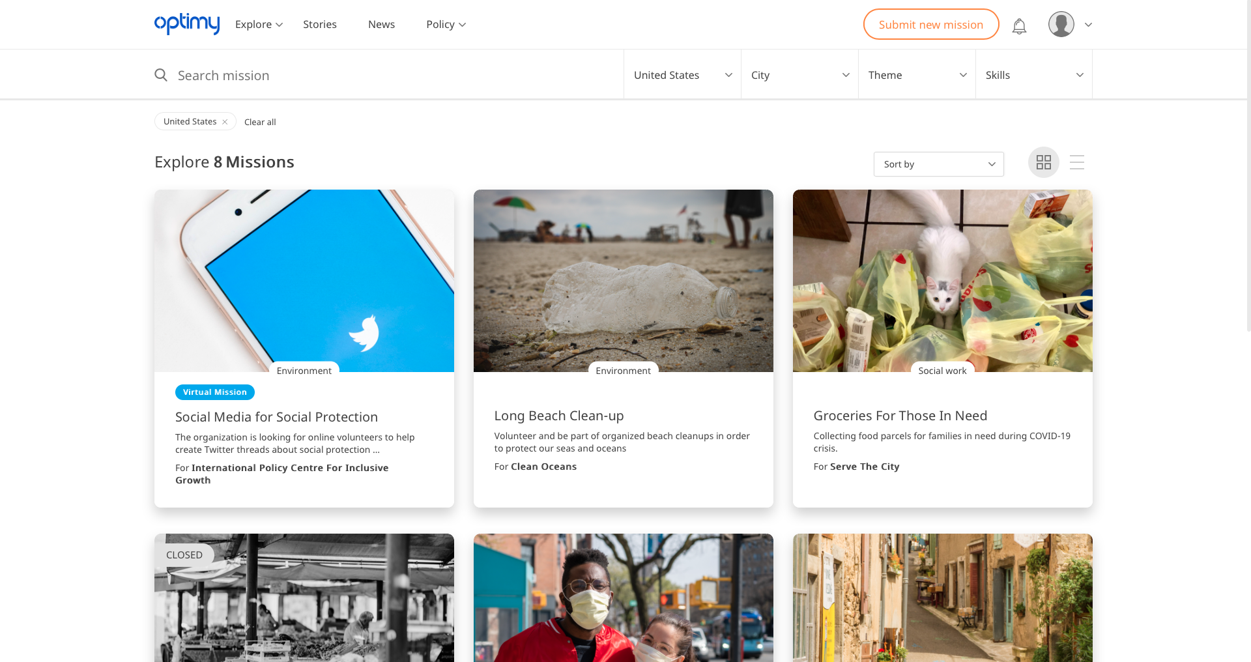Click the beach cleanups description text
1251x662 pixels.
tap(622, 442)
